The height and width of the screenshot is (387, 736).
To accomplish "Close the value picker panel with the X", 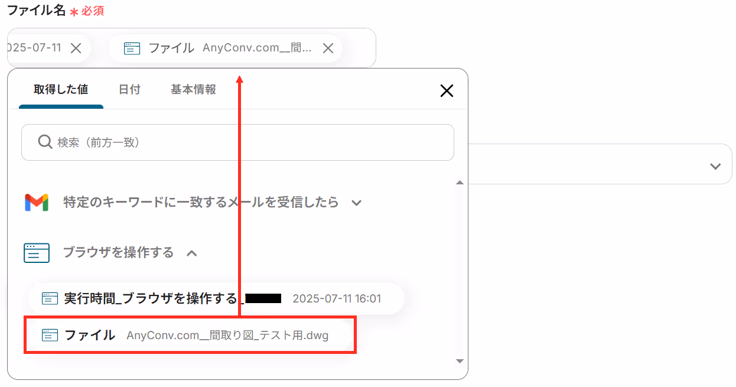I will pyautogui.click(x=447, y=90).
